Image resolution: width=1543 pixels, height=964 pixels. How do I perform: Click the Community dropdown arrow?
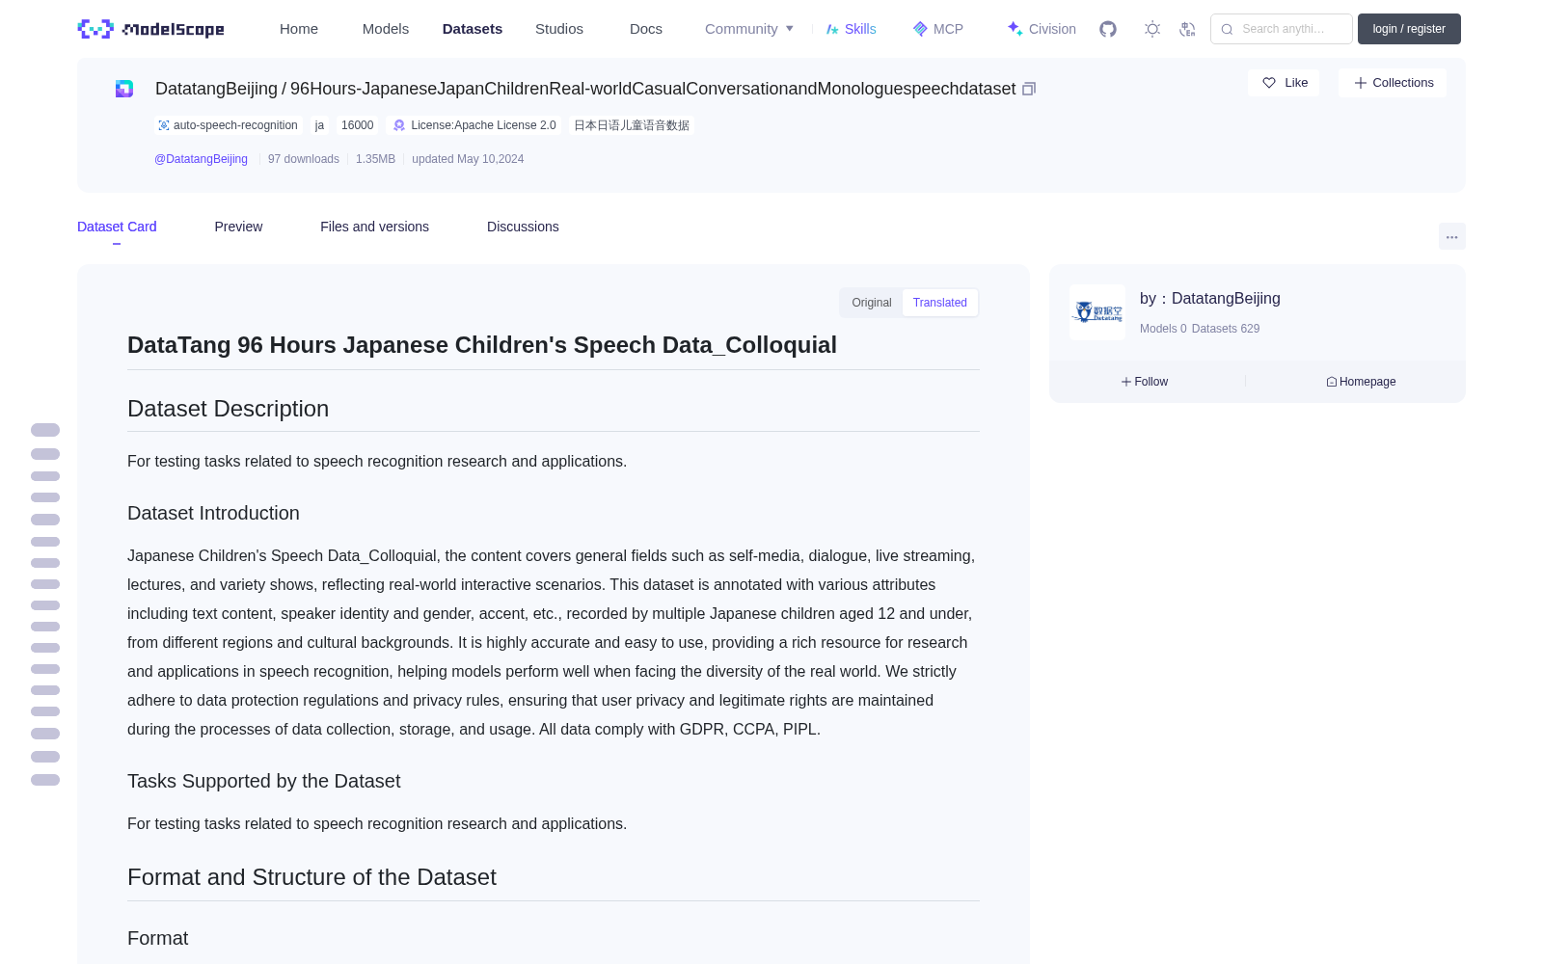(x=790, y=29)
